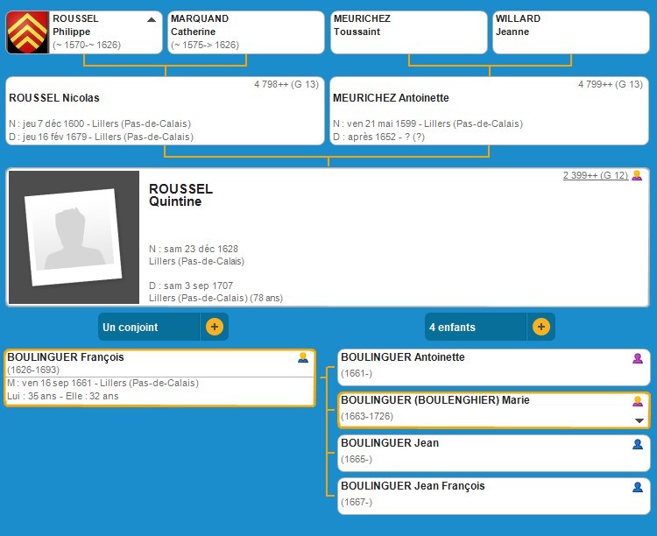Click the blue person icon beside Jean François Boulinguer

tap(638, 487)
